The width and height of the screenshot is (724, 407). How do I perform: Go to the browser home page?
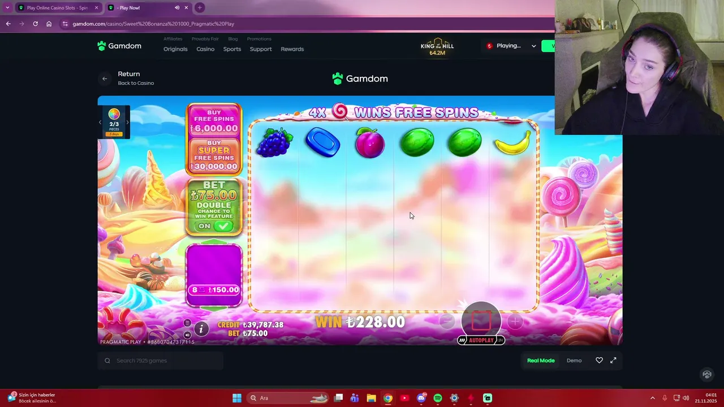pos(49,24)
